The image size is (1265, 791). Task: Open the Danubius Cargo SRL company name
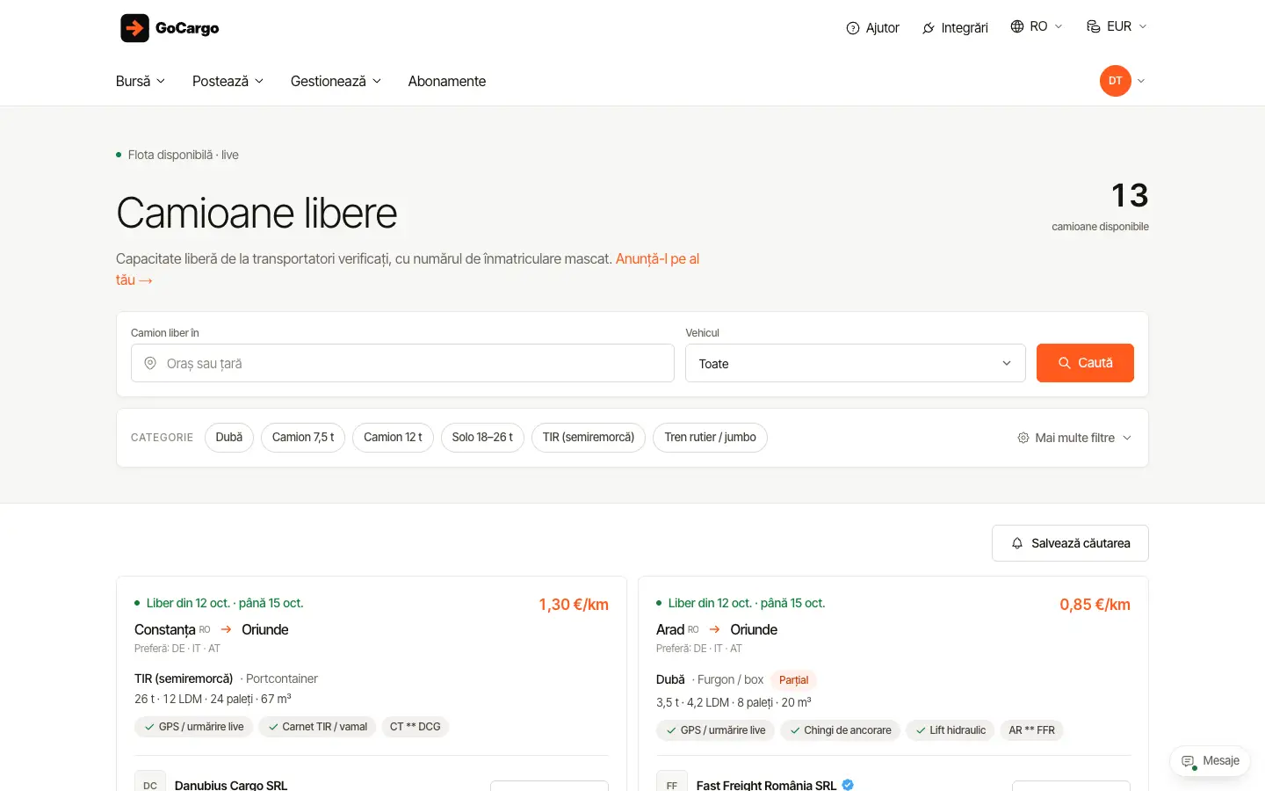pyautogui.click(x=231, y=785)
